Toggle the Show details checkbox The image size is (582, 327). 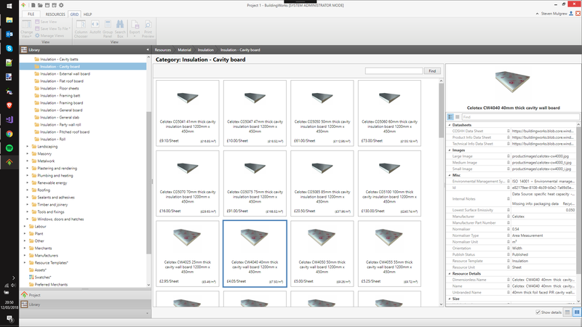click(x=538, y=312)
